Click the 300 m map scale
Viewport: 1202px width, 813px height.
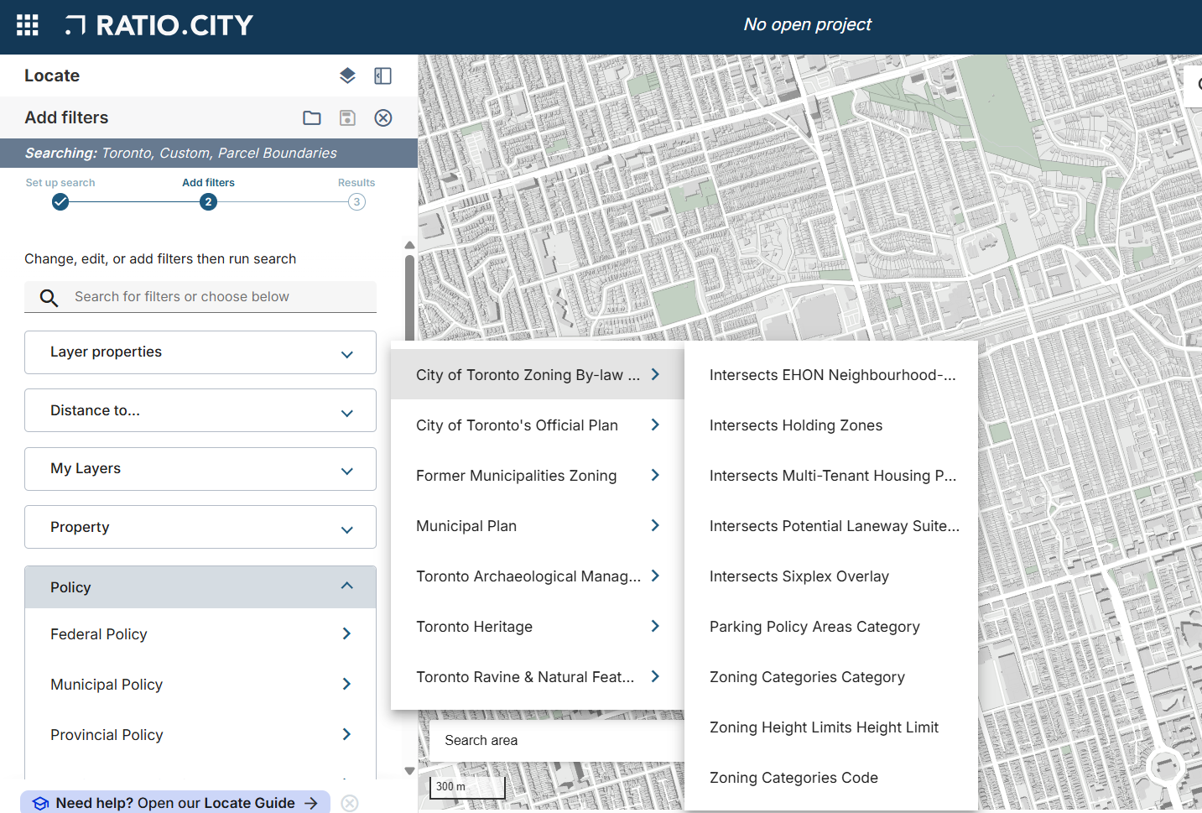tap(467, 787)
